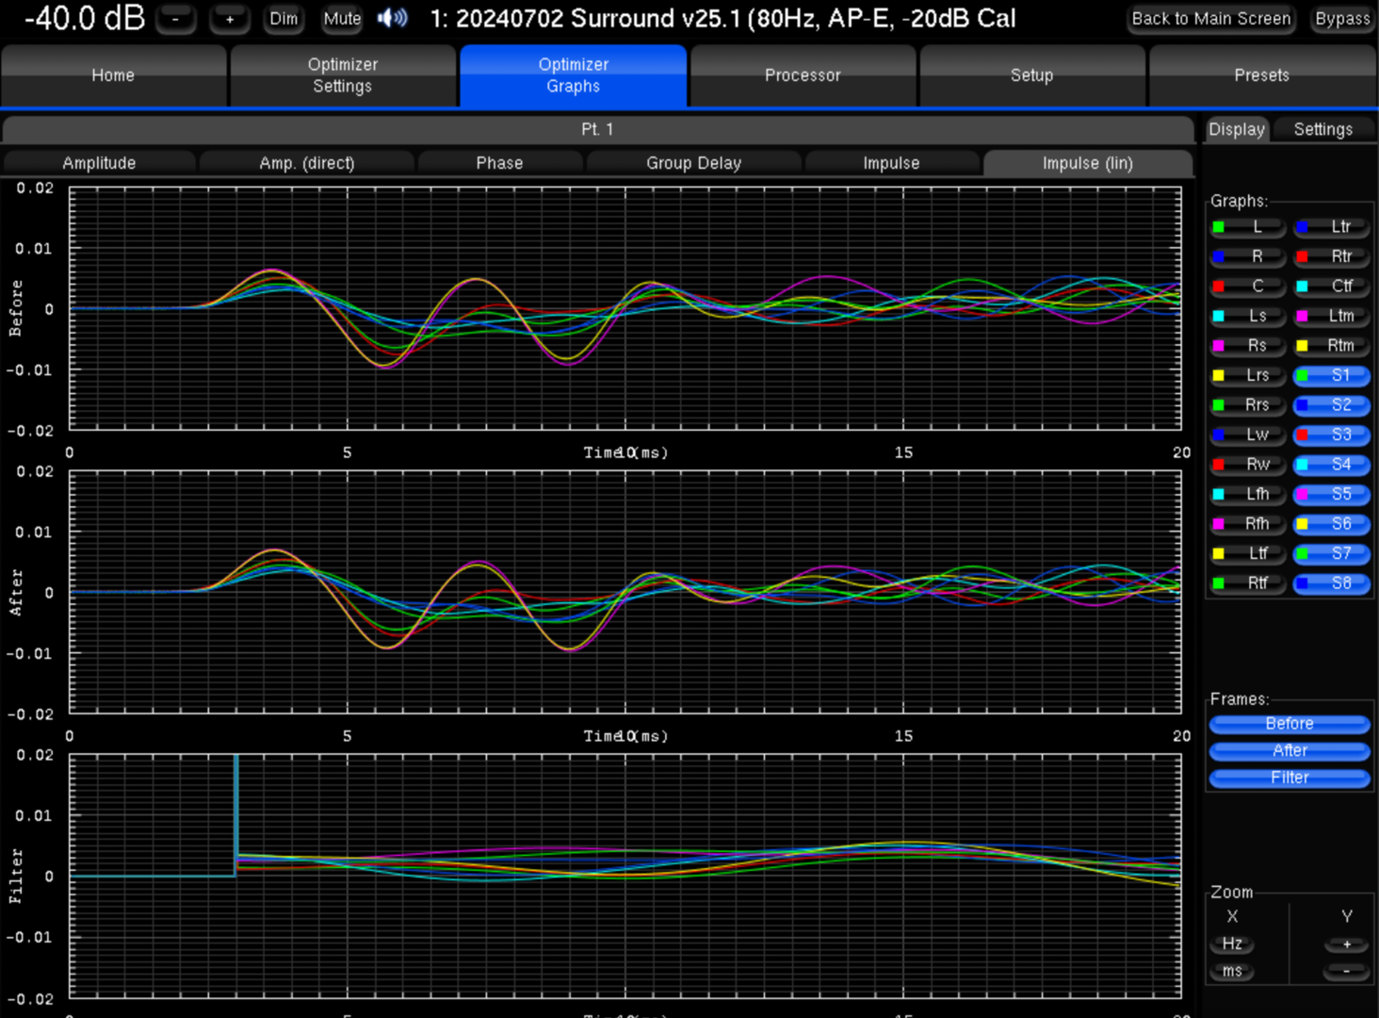This screenshot has width=1379, height=1018.
Task: Open the Settings panel tab
Action: tap(1322, 129)
